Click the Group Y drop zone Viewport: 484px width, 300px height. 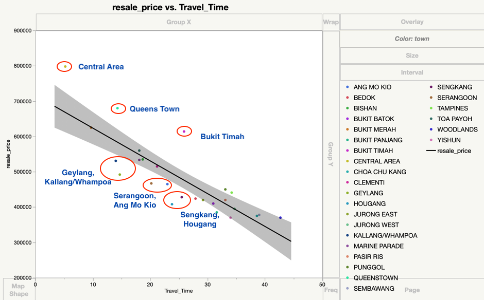331,154
